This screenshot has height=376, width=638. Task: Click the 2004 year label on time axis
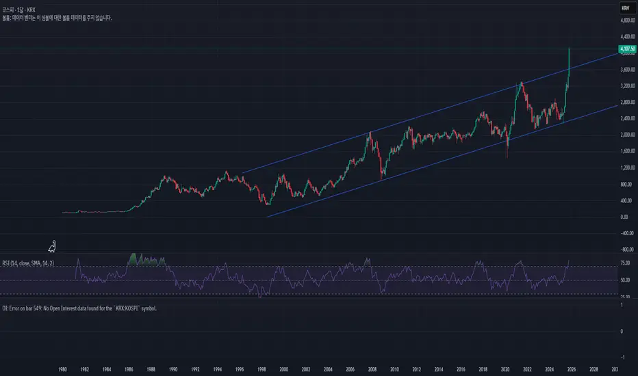tap(328, 369)
